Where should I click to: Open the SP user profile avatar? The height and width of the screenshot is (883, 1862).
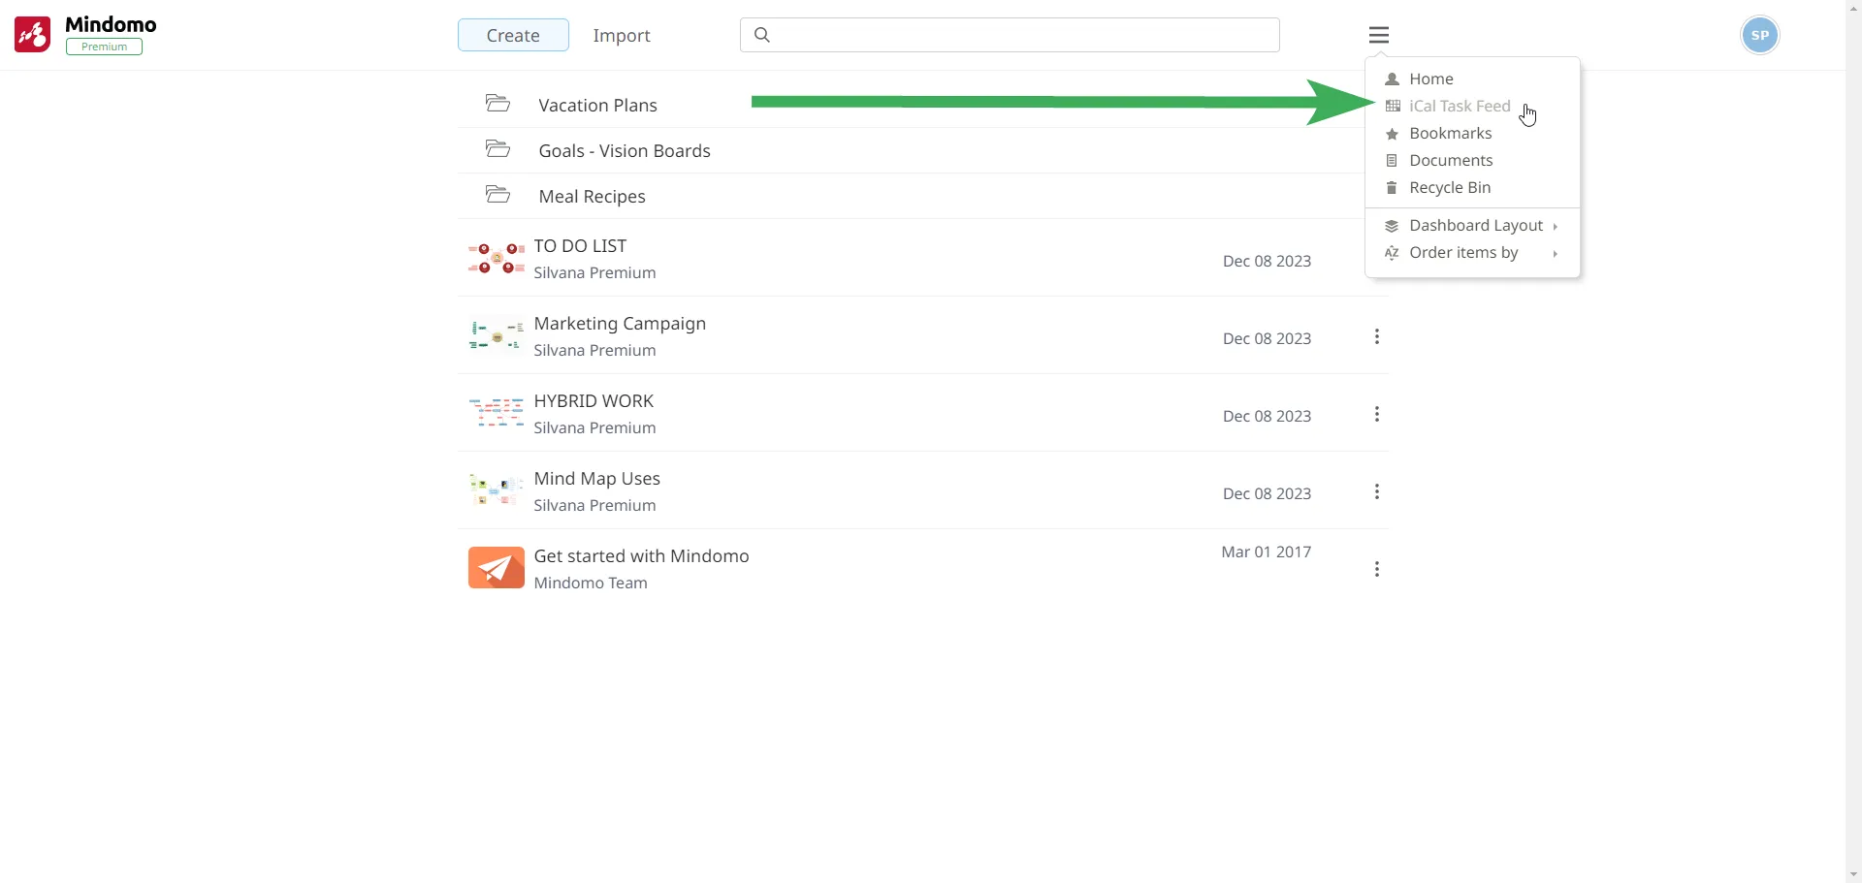(1759, 36)
